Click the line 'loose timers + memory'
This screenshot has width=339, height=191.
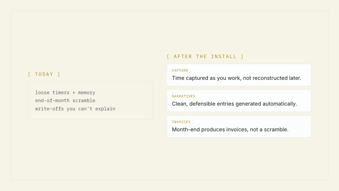click(x=65, y=93)
